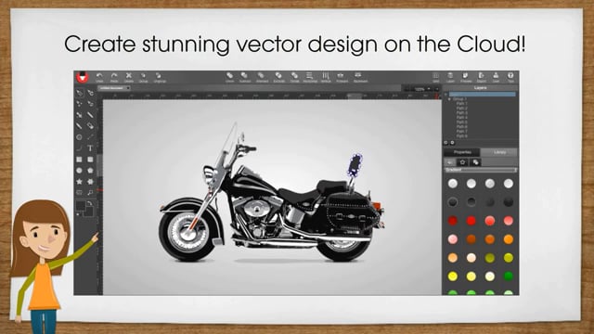Click the second small icon below layers list
The height and width of the screenshot is (334, 594).
(452, 143)
